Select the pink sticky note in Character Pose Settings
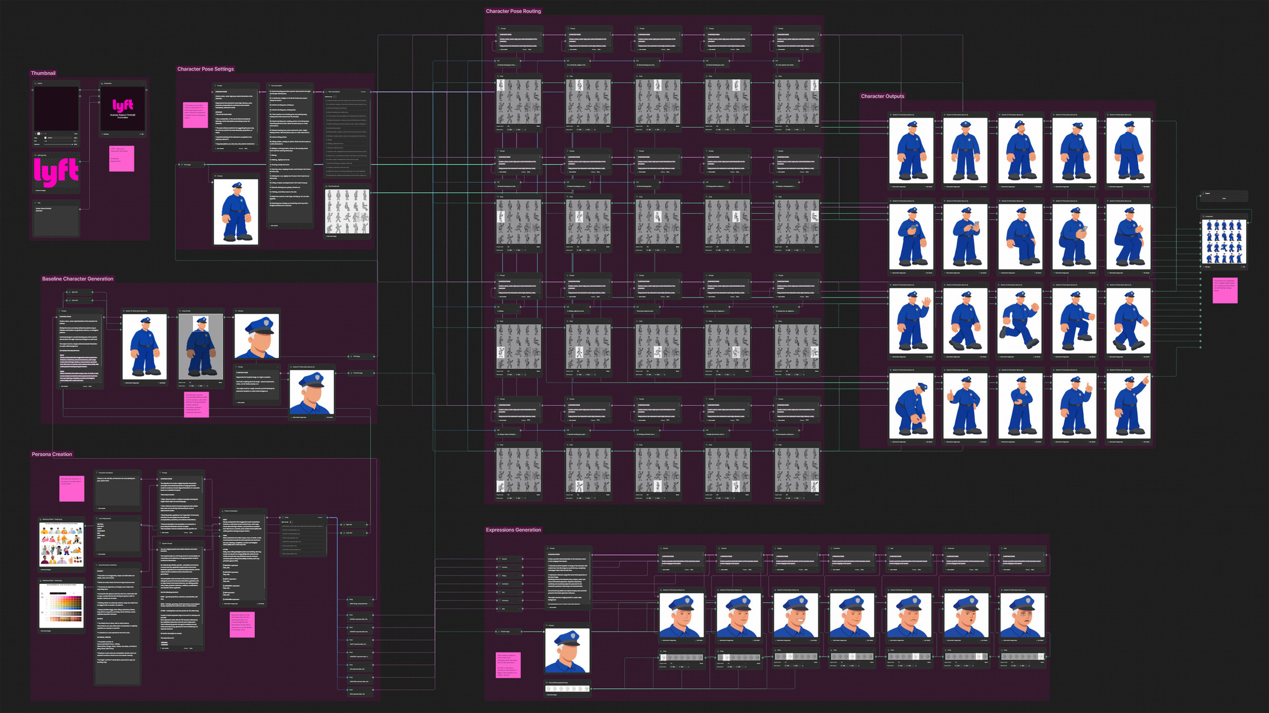 click(x=195, y=115)
